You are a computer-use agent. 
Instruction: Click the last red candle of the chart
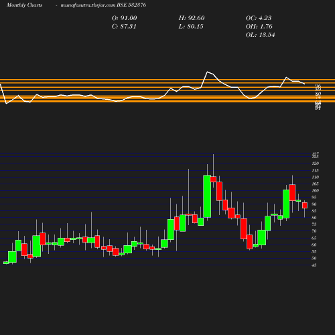(x=305, y=206)
